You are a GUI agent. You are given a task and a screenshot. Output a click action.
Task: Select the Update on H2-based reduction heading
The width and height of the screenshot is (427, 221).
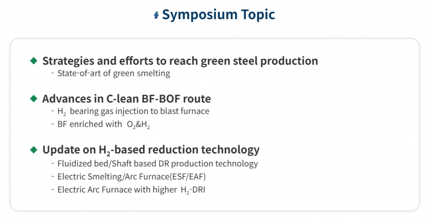[x=151, y=150]
